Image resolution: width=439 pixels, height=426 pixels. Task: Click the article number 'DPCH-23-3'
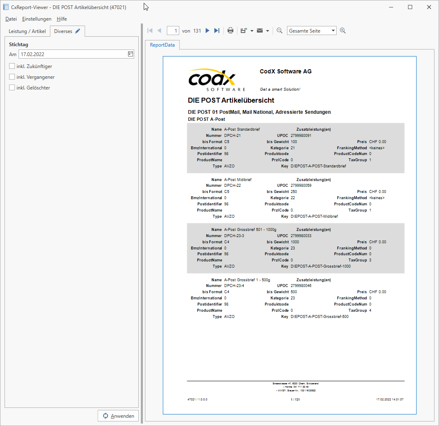[234, 235]
